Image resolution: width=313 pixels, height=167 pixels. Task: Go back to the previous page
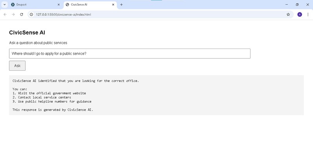click(x=5, y=14)
